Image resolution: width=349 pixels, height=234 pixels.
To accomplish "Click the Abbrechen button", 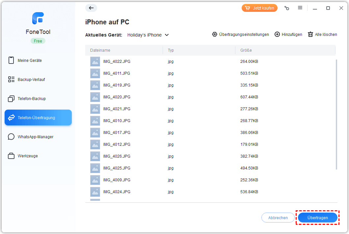I will (278, 218).
